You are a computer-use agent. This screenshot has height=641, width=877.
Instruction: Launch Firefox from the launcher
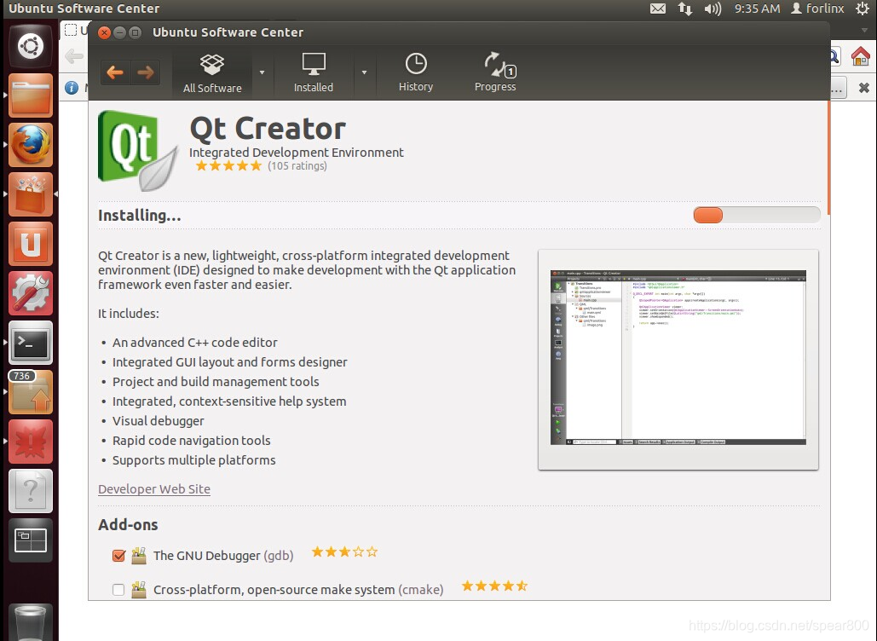pyautogui.click(x=31, y=145)
